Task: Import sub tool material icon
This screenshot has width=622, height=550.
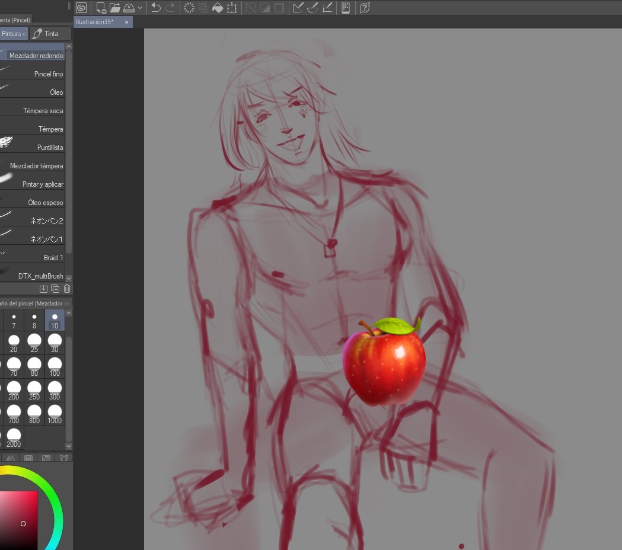Action: pos(44,289)
